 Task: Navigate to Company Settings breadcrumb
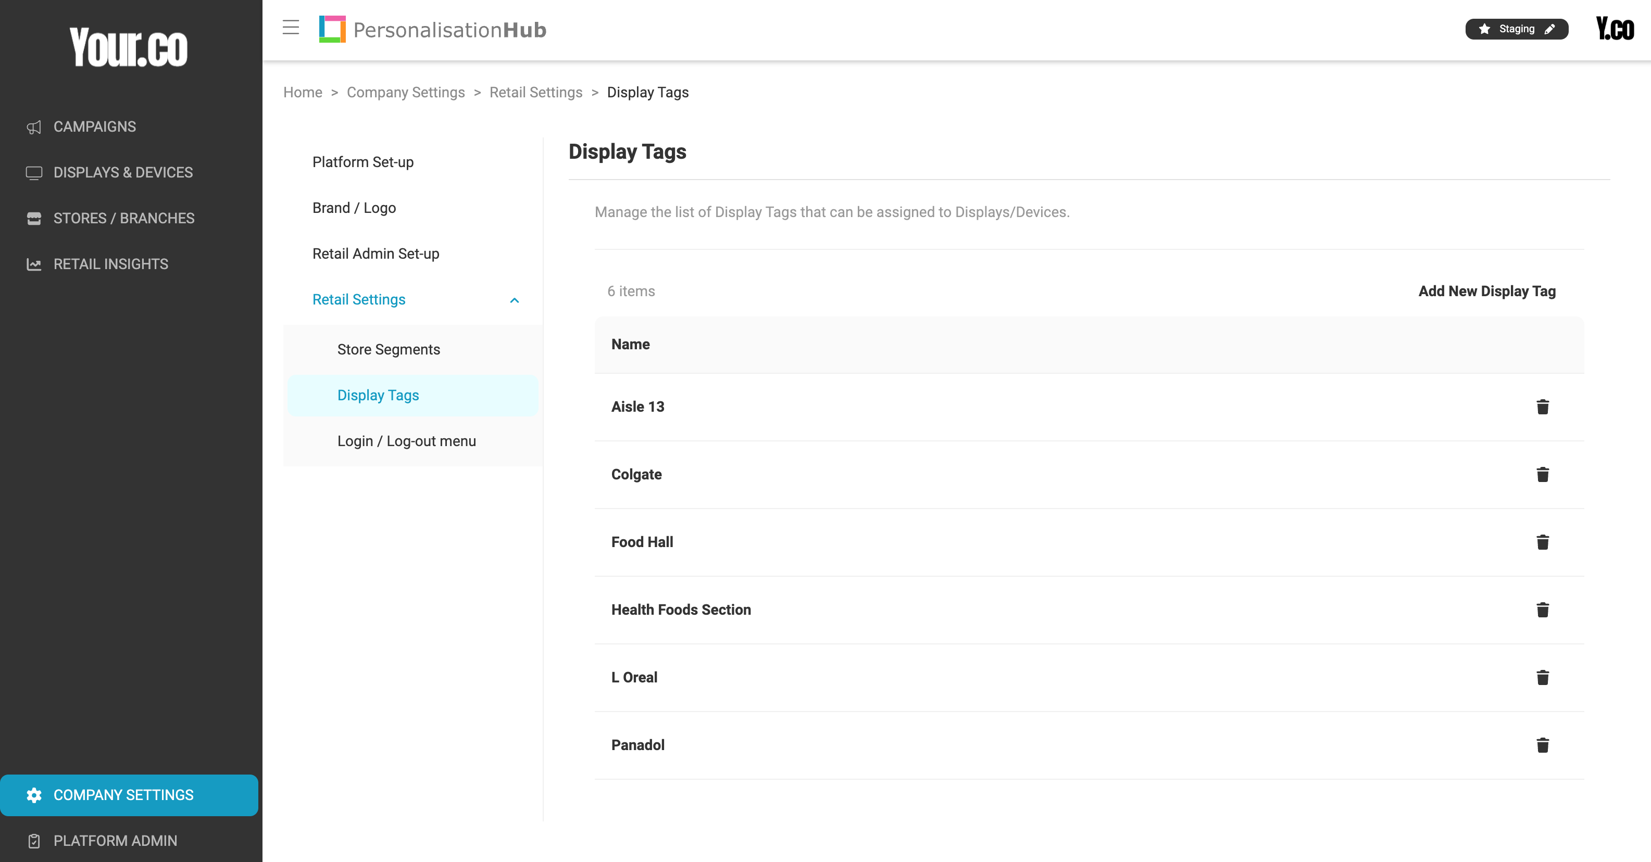(406, 92)
